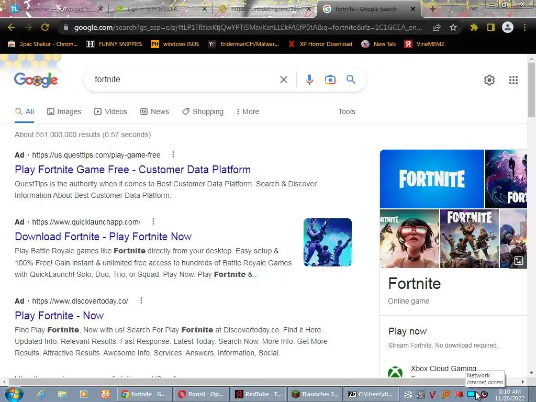Viewport: 536px width, 402px height.
Task: Click the browser back arrow
Action: point(12,27)
